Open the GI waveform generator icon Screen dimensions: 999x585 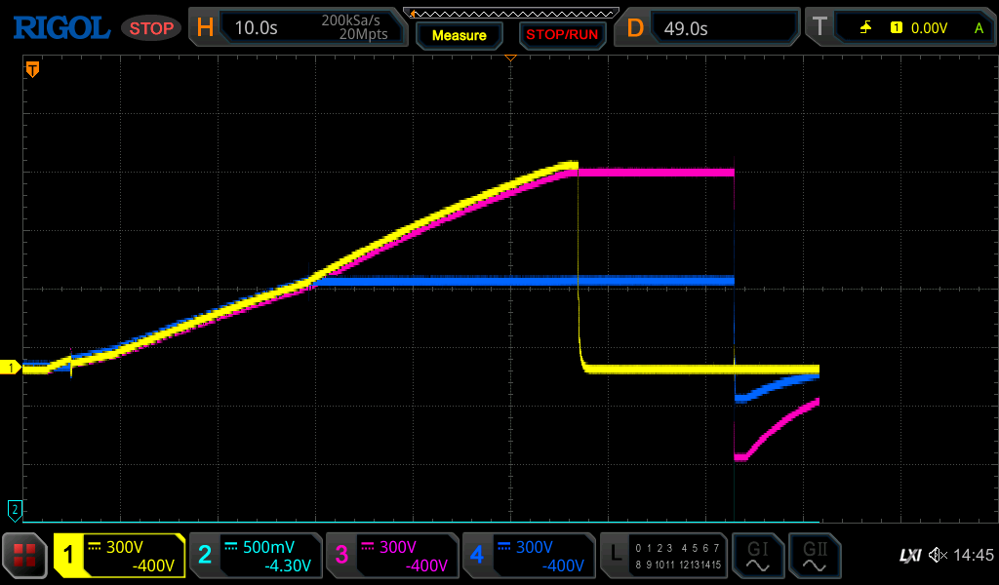(756, 556)
